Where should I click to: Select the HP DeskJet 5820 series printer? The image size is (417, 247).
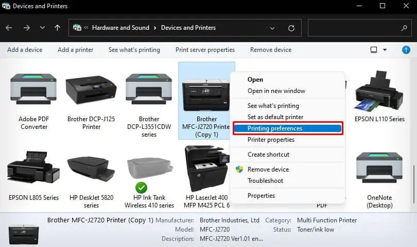click(91, 168)
